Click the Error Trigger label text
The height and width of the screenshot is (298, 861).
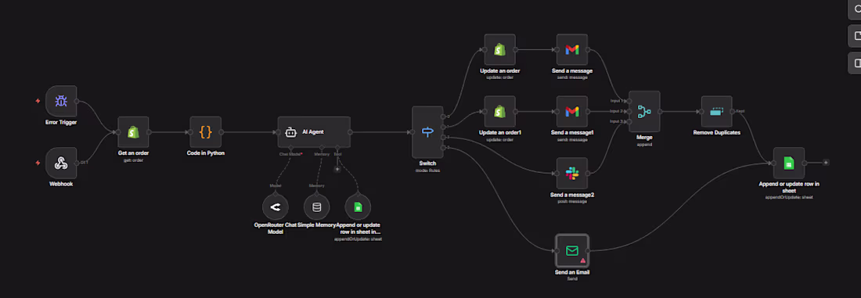[61, 122]
